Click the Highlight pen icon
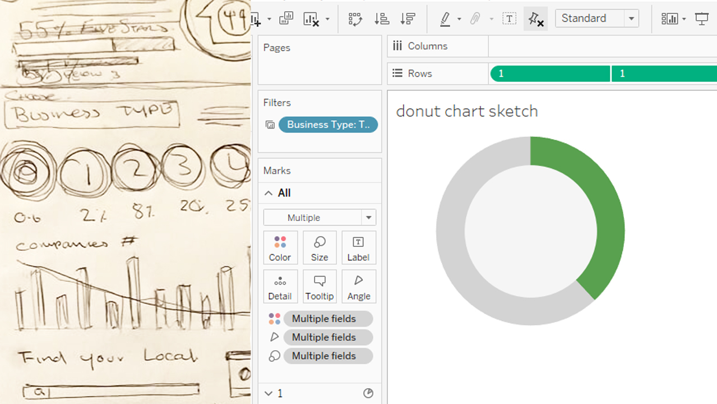The width and height of the screenshot is (717, 404). coord(445,19)
